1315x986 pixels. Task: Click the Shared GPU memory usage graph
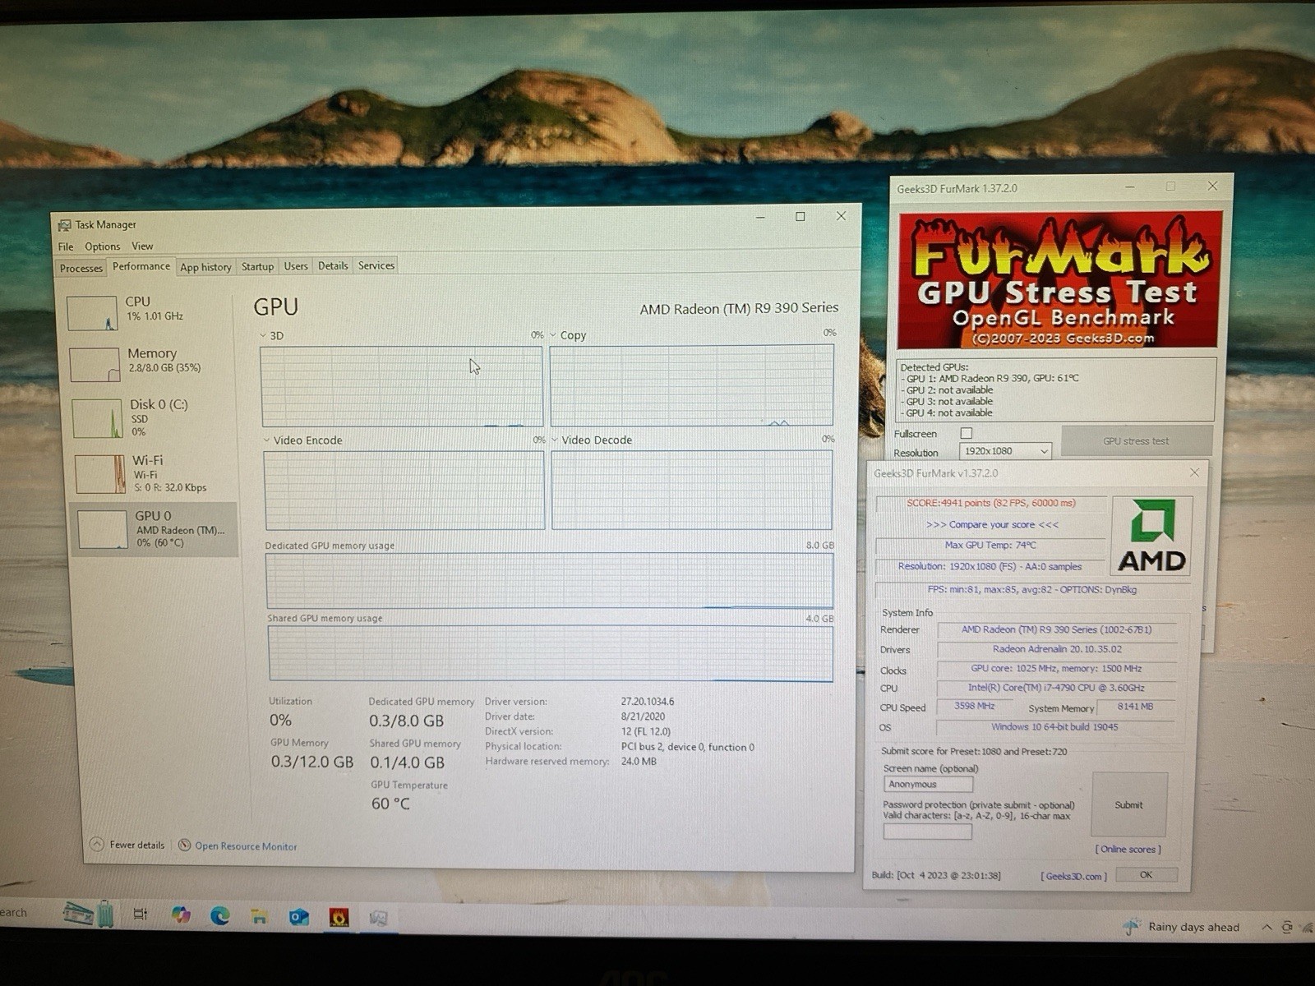550,654
